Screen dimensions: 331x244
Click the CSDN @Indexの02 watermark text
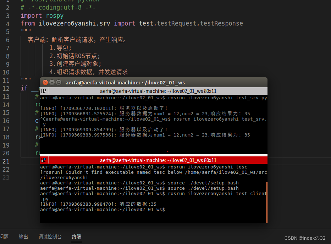[x=305, y=238]
